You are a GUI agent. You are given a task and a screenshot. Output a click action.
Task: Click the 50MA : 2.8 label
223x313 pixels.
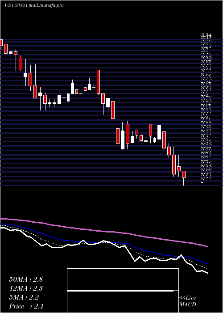pyautogui.click(x=26, y=279)
